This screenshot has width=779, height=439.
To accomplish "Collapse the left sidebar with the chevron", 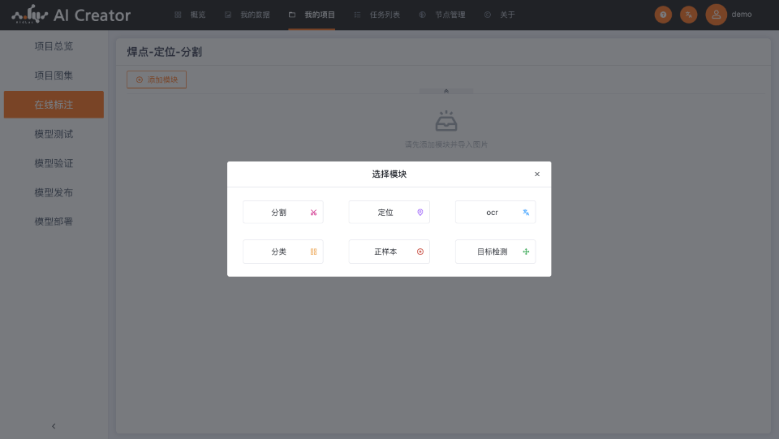I will (54, 426).
